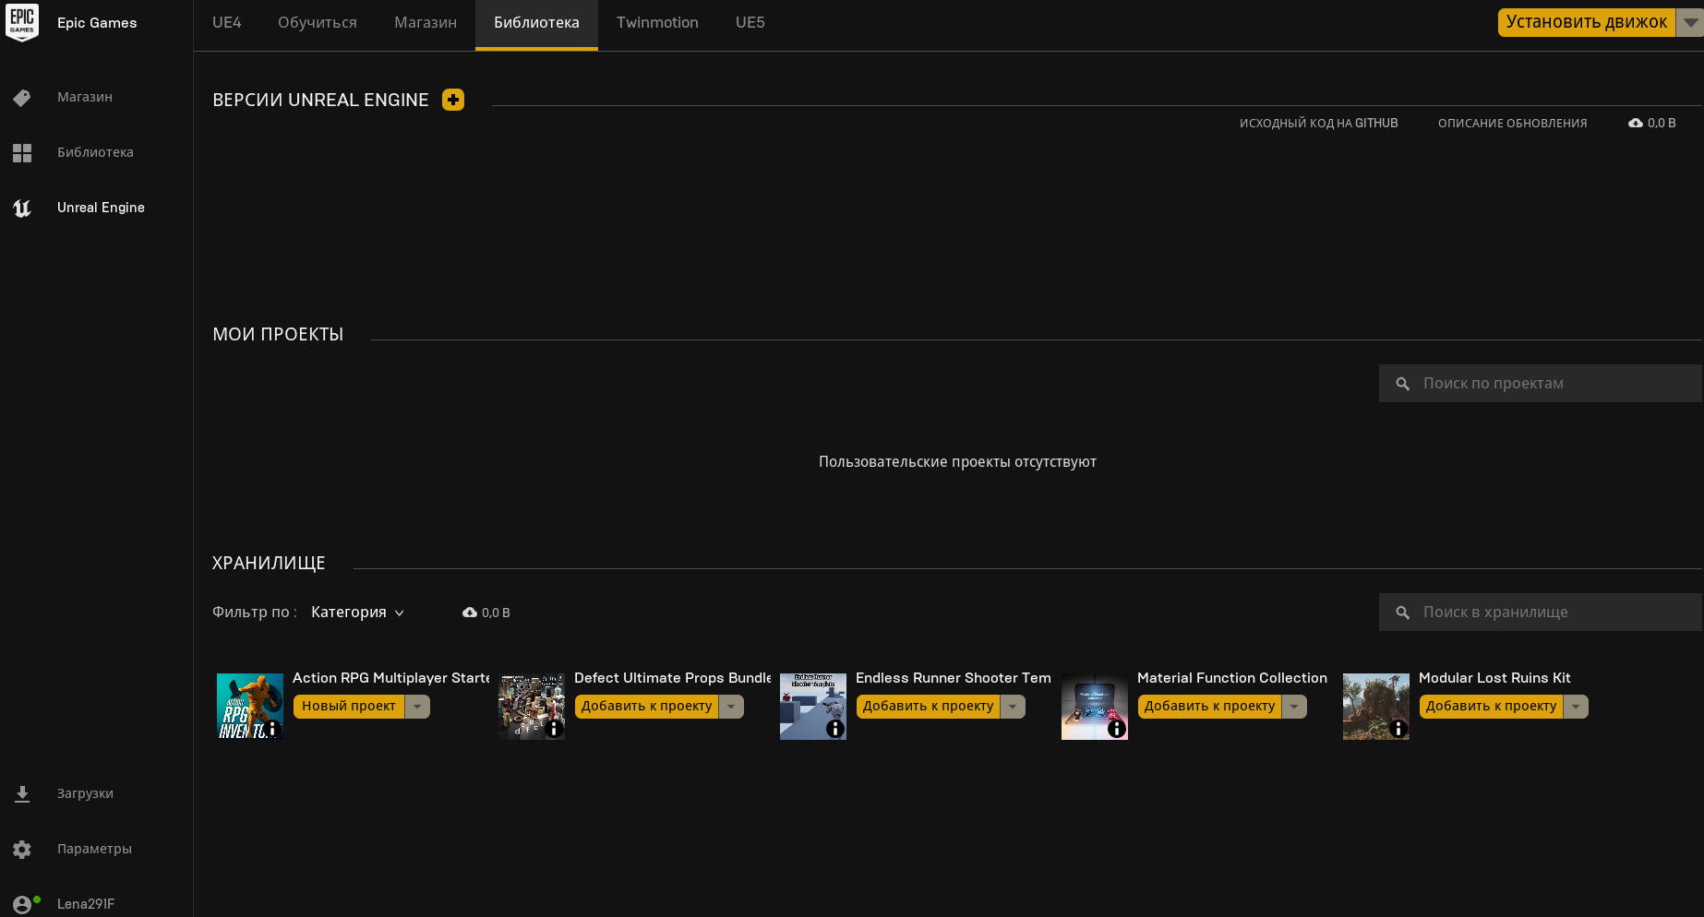Open Defect Ultimate Props Bundle thumbnail
Image resolution: width=1704 pixels, height=917 pixels.
click(x=532, y=707)
